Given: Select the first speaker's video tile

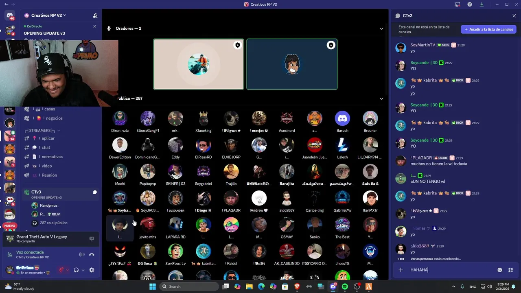Looking at the screenshot, I should (199, 64).
